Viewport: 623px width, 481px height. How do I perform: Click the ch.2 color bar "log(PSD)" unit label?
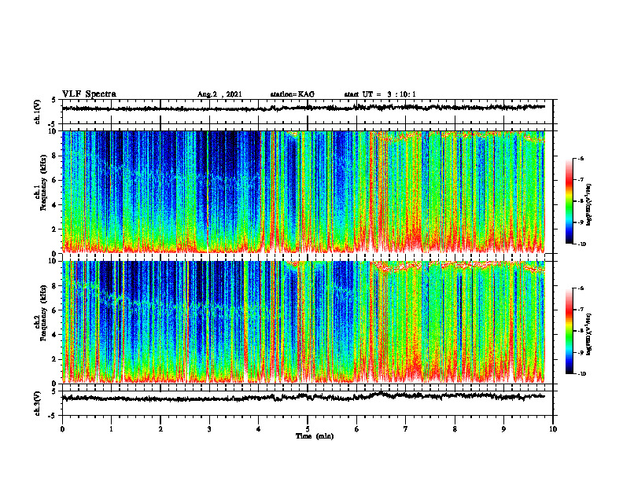click(x=589, y=334)
